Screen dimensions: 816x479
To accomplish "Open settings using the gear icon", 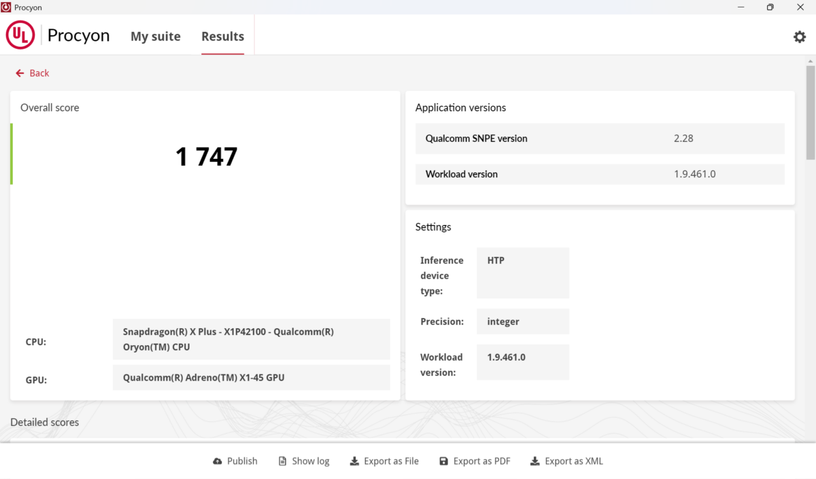I will pyautogui.click(x=799, y=37).
